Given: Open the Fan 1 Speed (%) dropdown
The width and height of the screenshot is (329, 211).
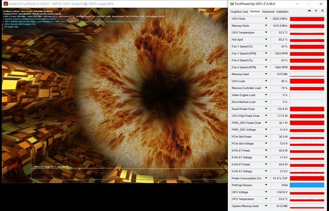Looking at the screenshot, I should coord(266,46).
